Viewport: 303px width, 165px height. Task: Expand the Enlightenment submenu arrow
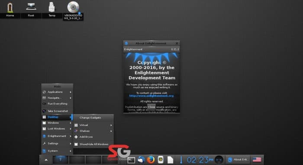click(70, 136)
